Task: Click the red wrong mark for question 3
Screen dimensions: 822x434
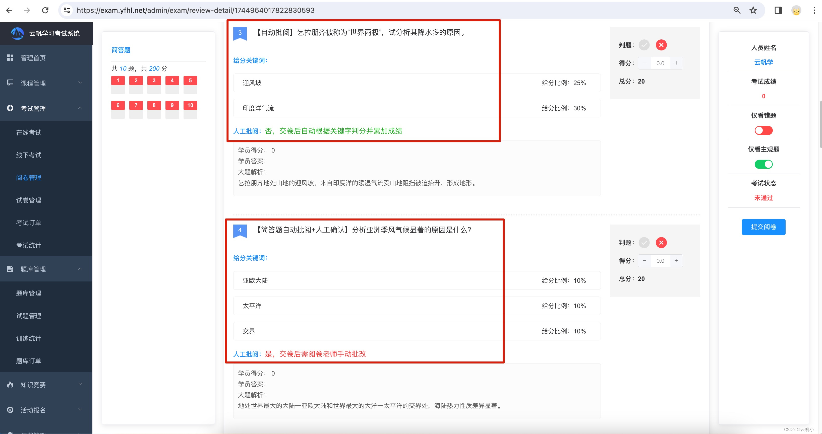Action: click(x=661, y=45)
